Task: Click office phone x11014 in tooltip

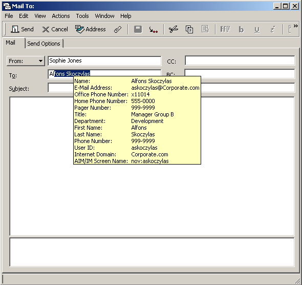Action: [x=140, y=94]
